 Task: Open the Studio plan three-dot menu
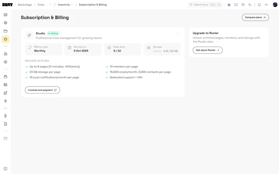pos(178,34)
